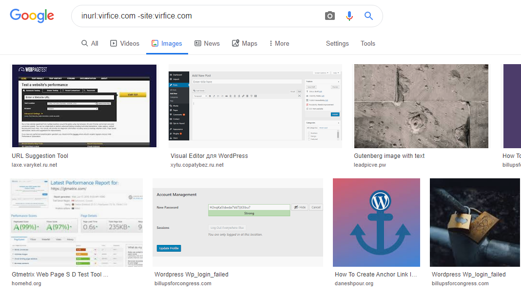Click 'Gutenberg image with text' title
521x293 pixels.
click(389, 156)
